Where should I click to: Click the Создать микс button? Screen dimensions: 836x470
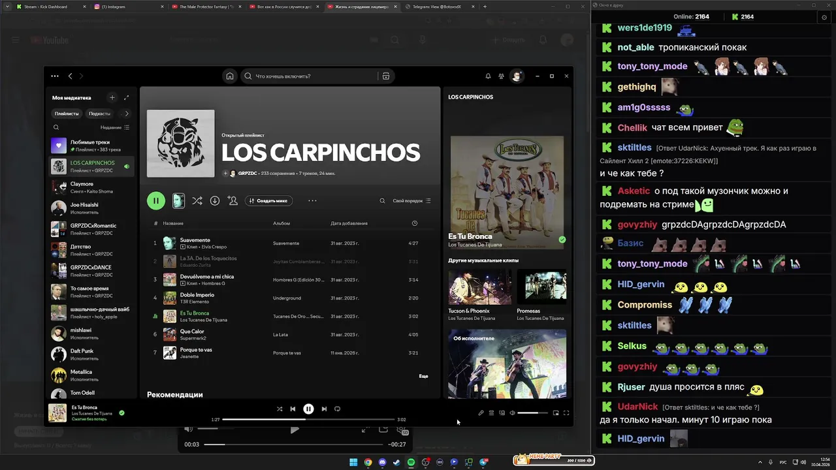pos(269,201)
